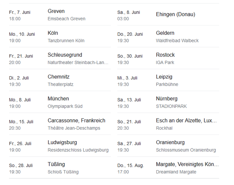Click the Rockhal venue text
This screenshot has width=234, height=185.
(164, 128)
